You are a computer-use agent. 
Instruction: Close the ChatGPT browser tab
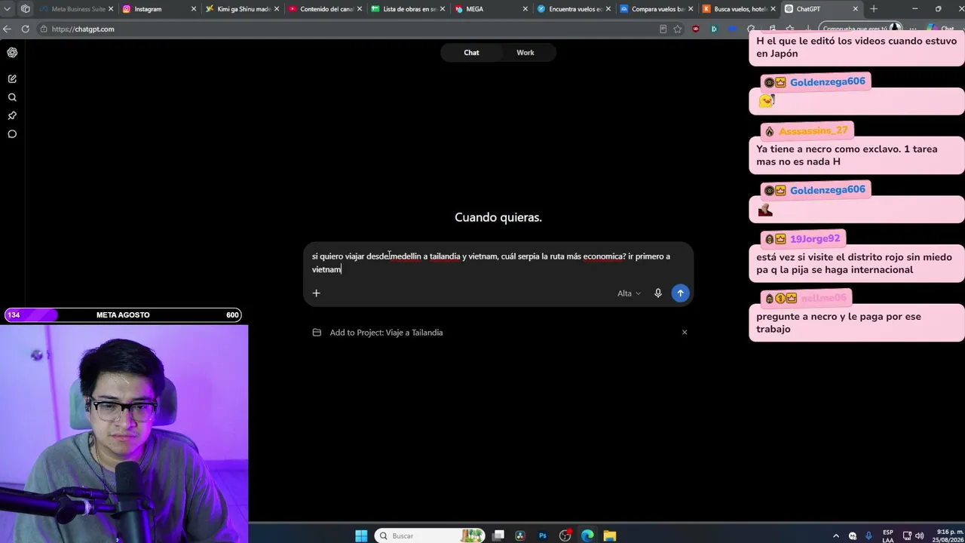pos(855,9)
